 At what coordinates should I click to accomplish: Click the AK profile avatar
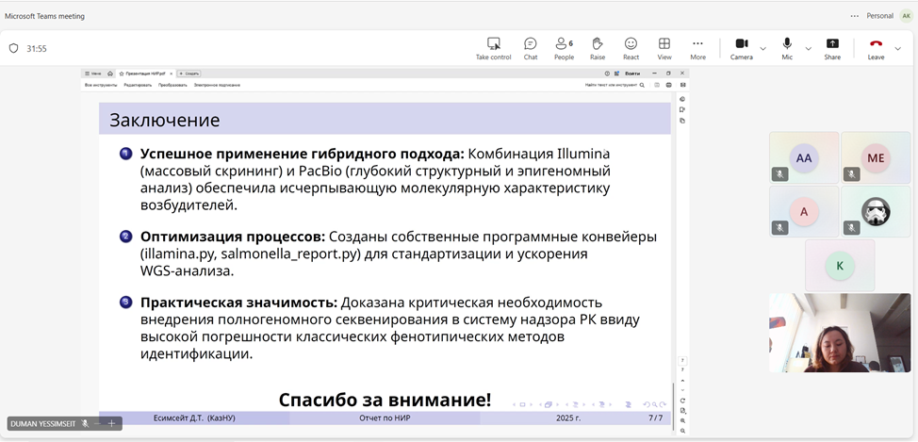906,16
